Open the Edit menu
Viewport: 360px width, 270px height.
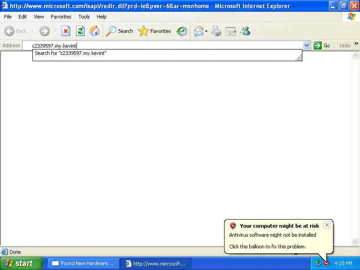[x=22, y=17]
